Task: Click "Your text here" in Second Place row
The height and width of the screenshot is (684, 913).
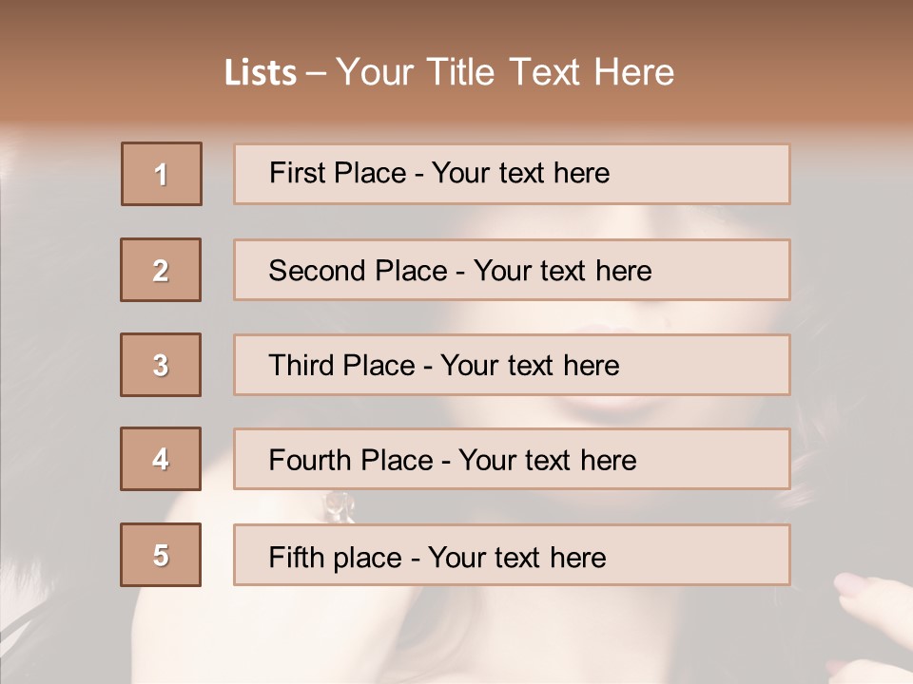Action: 562,271
